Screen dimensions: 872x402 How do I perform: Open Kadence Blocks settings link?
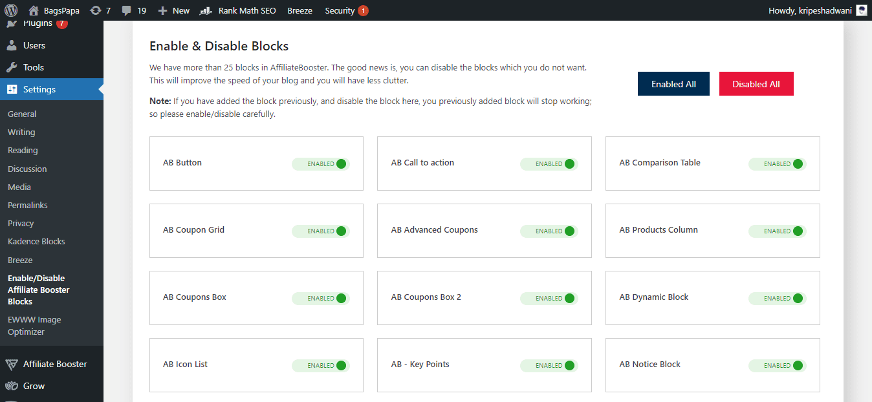[36, 241]
